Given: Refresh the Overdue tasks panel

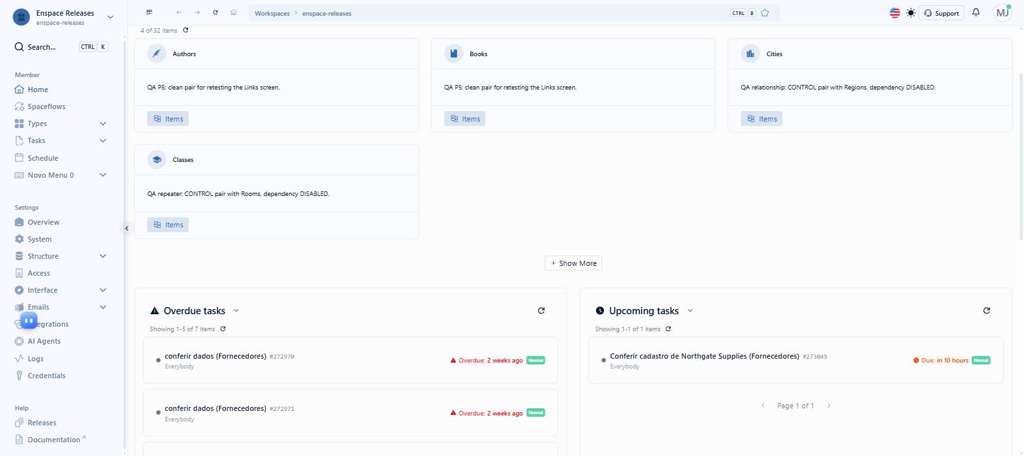Looking at the screenshot, I should [x=541, y=311].
